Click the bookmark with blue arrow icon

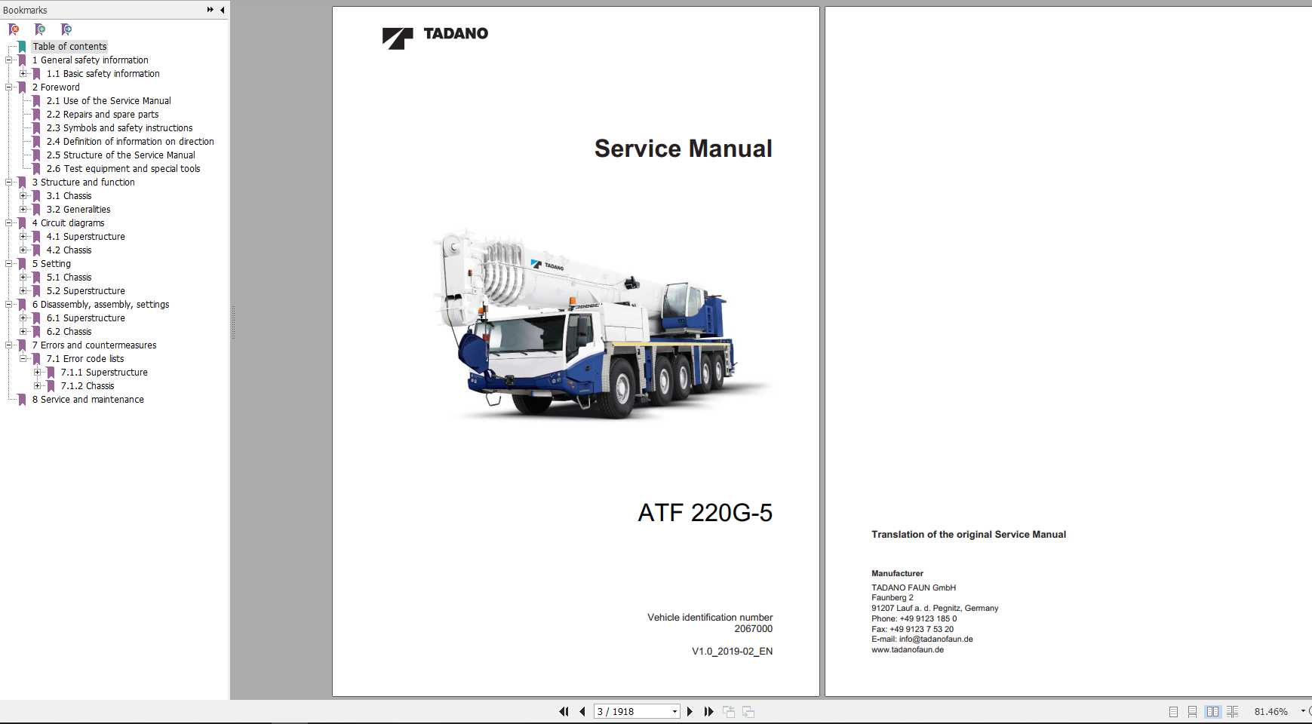tap(66, 29)
